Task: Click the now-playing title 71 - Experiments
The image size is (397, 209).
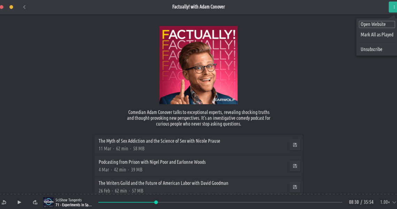Action: click(74, 205)
